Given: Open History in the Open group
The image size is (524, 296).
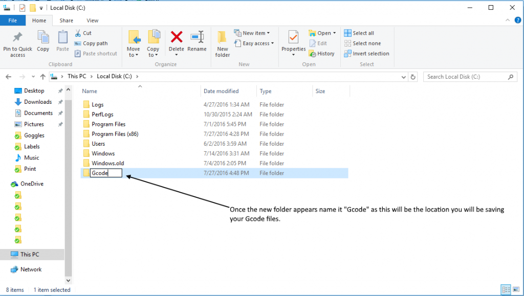Looking at the screenshot, I should tap(321, 54).
